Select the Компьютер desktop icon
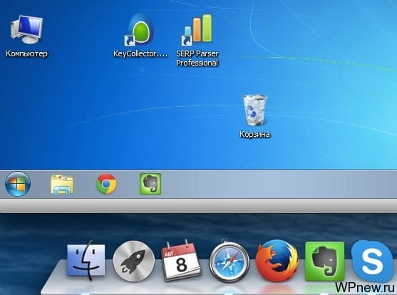The width and height of the screenshot is (397, 295). pyautogui.click(x=26, y=30)
